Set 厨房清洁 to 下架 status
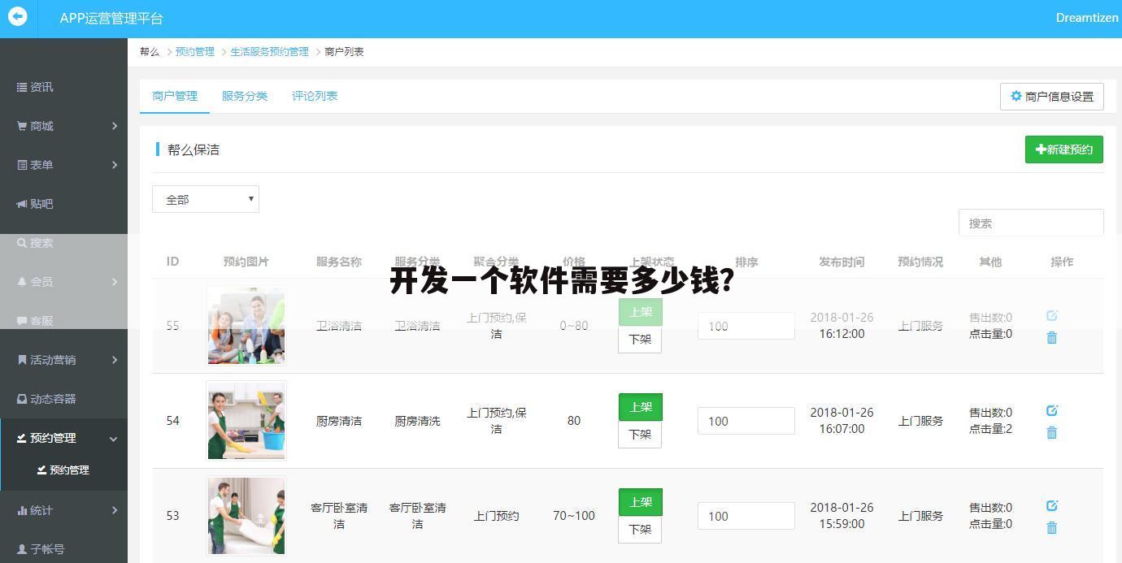 click(640, 435)
